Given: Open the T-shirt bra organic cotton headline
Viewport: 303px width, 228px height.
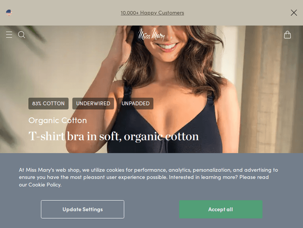Looking at the screenshot, I should pos(114,136).
